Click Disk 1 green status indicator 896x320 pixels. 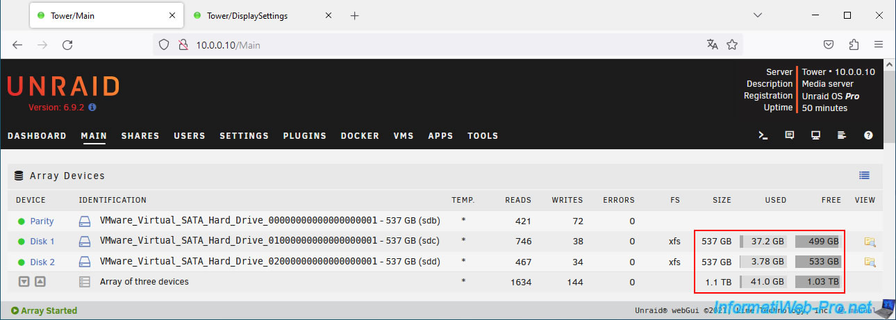click(22, 242)
